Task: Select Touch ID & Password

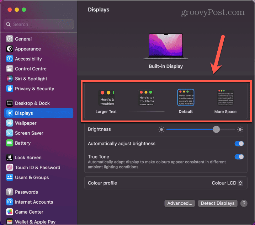Action: point(38,167)
